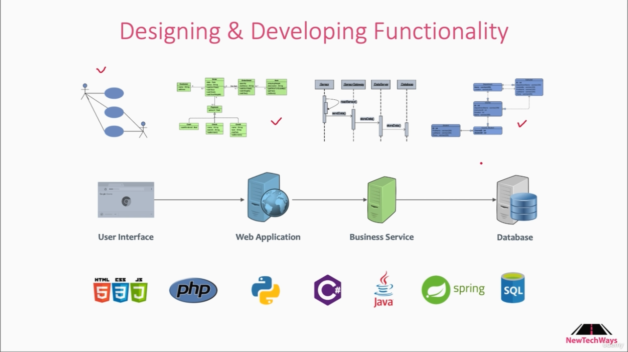Image resolution: width=628 pixels, height=352 pixels.
Task: Click the Spring framework leaf logo
Action: (436, 289)
